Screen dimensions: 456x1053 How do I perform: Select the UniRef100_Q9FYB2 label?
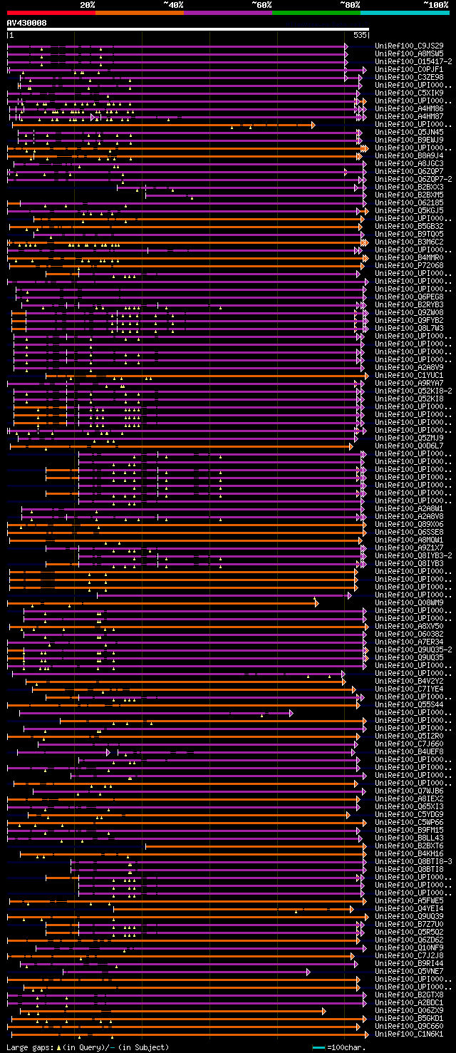pos(409,320)
